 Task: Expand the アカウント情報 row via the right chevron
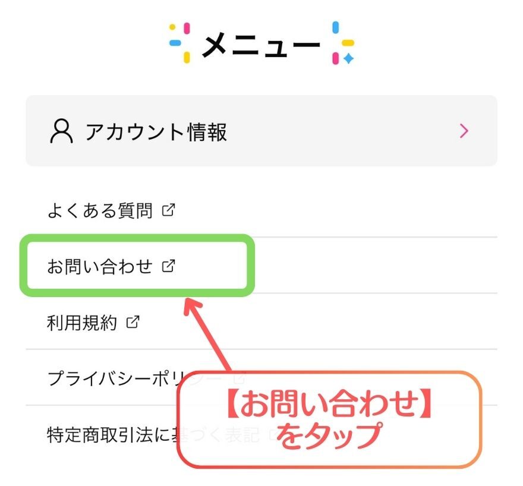(x=464, y=130)
